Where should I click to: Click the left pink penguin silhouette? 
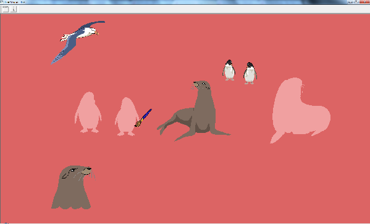tap(88, 113)
